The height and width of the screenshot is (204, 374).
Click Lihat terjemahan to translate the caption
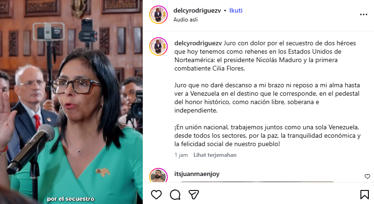point(215,155)
